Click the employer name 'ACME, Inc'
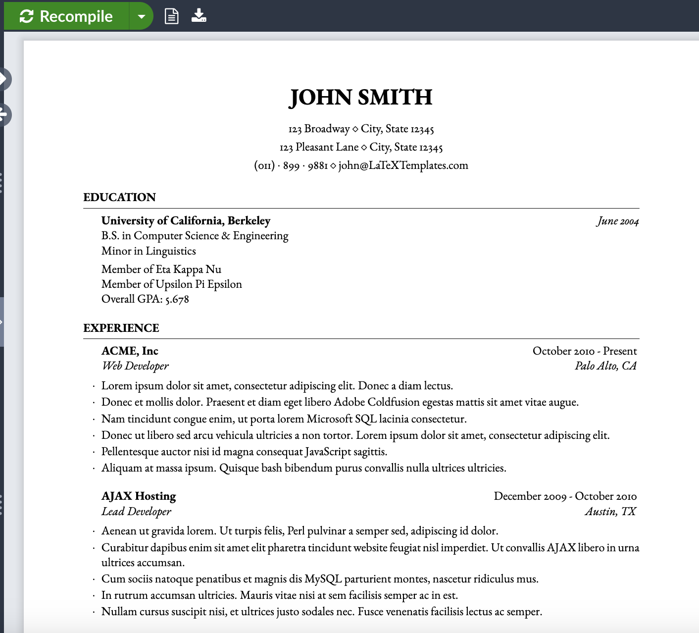 coord(130,351)
